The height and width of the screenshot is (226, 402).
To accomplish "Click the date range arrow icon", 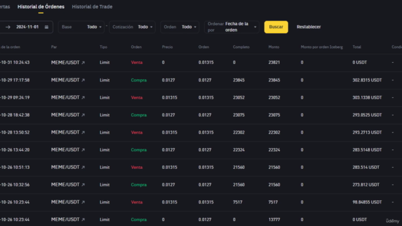I will (x=8, y=27).
